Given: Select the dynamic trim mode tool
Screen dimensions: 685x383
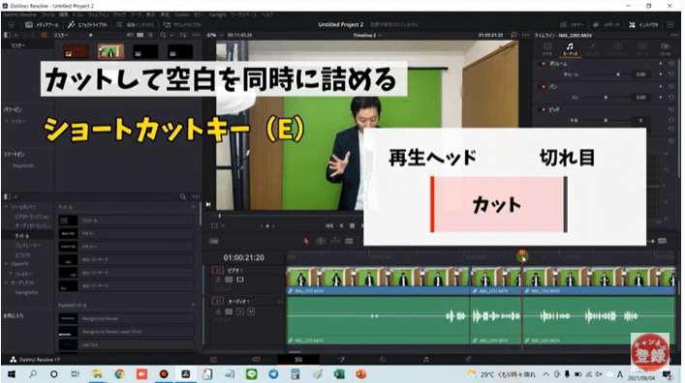Looking at the screenshot, I should [335, 241].
